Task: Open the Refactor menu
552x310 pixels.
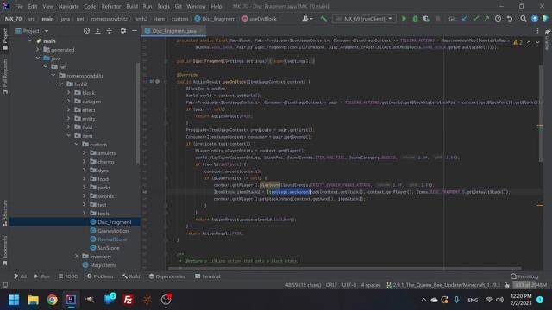Action: click(x=111, y=6)
